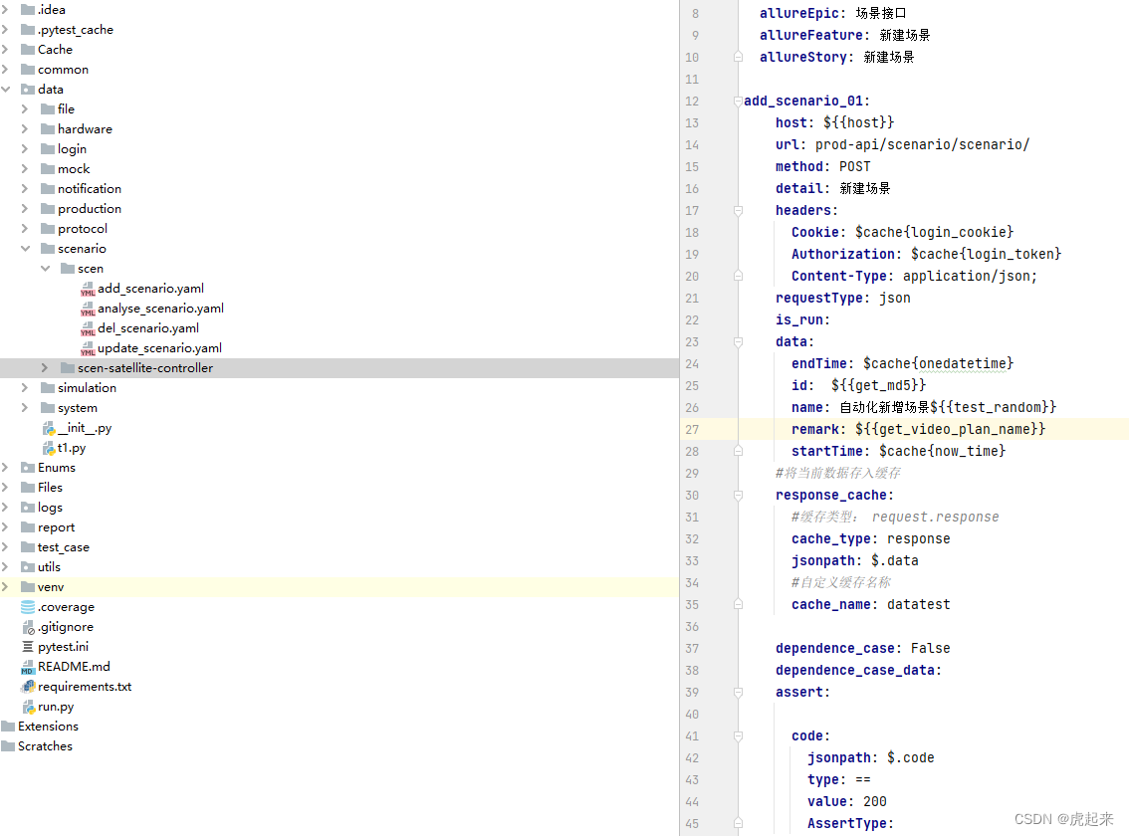
Task: Click the .coverage database file icon
Action: coord(28,607)
